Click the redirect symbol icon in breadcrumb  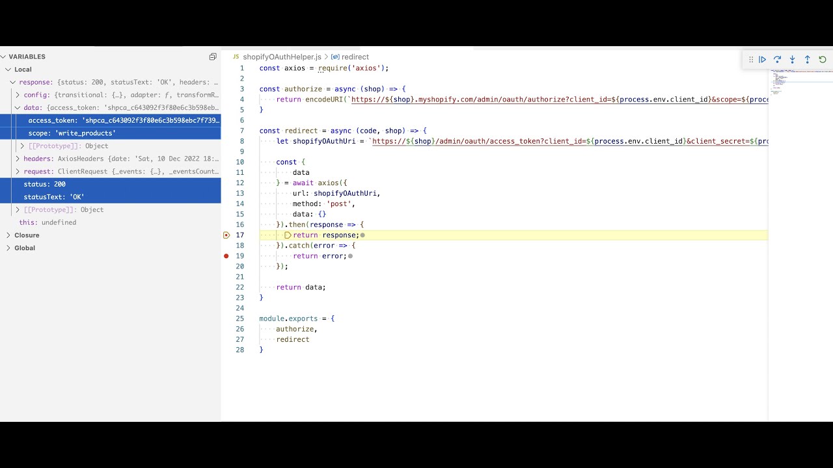click(335, 57)
